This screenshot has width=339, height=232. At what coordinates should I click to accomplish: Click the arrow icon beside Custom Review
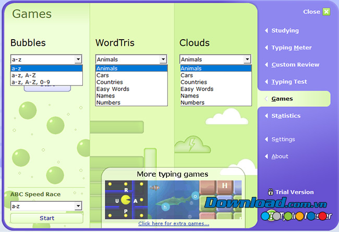click(x=267, y=65)
